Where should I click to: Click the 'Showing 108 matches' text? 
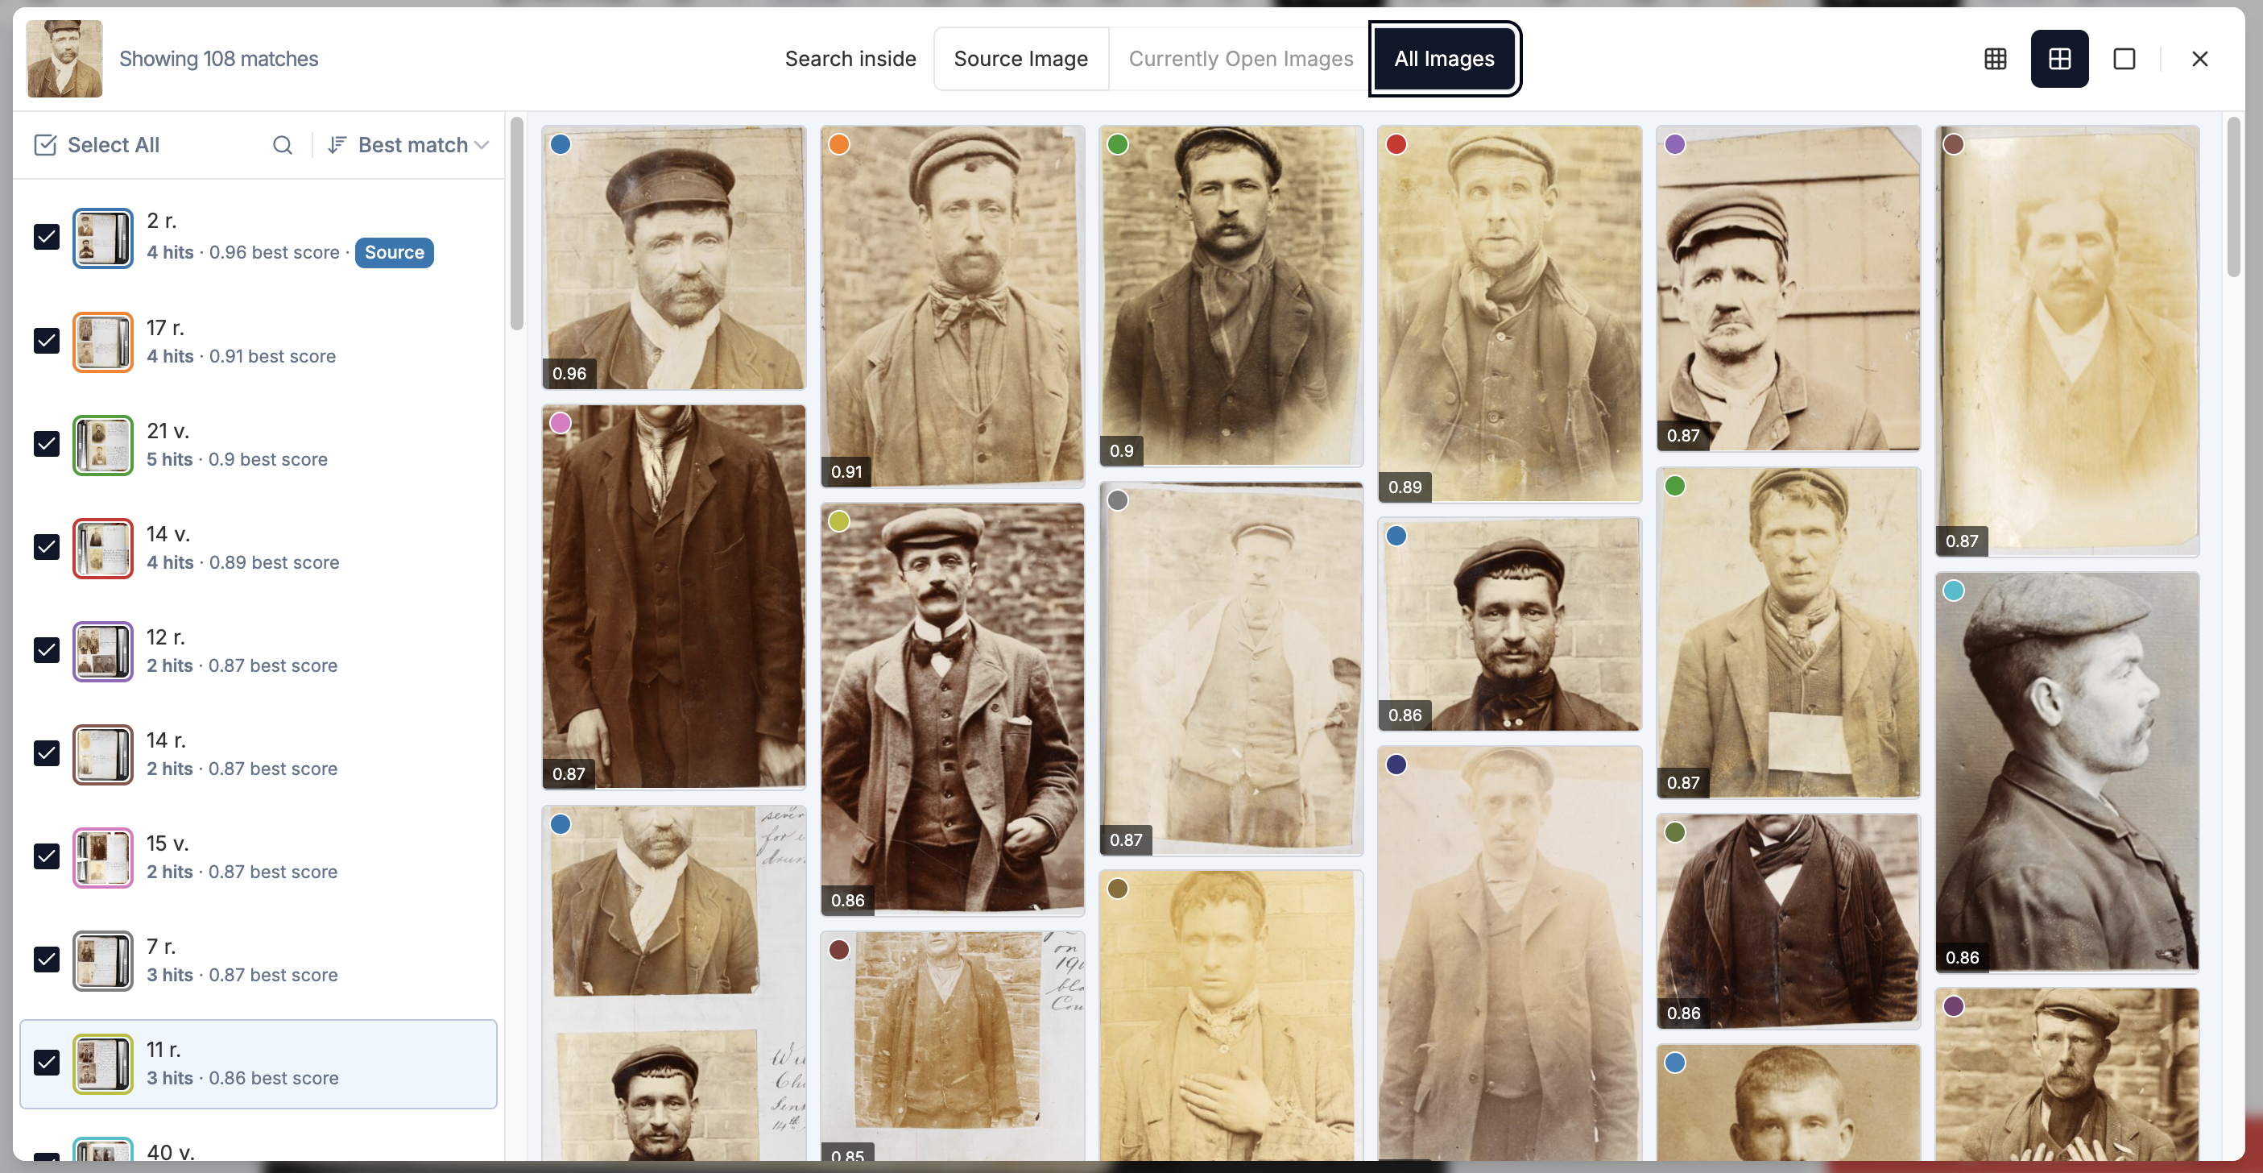(219, 59)
